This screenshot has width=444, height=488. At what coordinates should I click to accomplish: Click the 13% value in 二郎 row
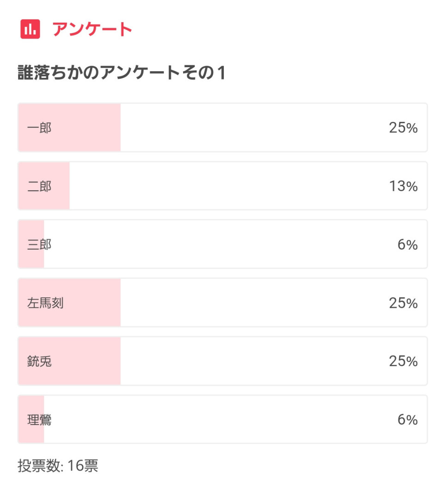(x=403, y=186)
